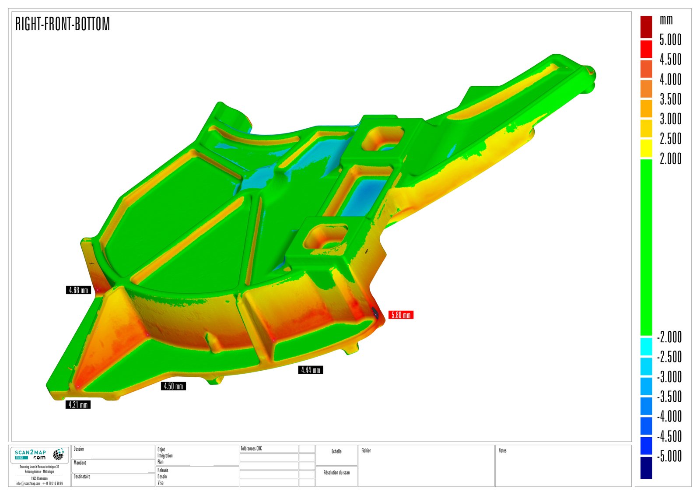Pick the cyan swatch below -2.000
Screen dimensions: 700x495
pos(646,346)
